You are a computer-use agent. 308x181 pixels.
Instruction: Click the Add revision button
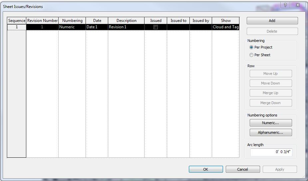click(272, 21)
